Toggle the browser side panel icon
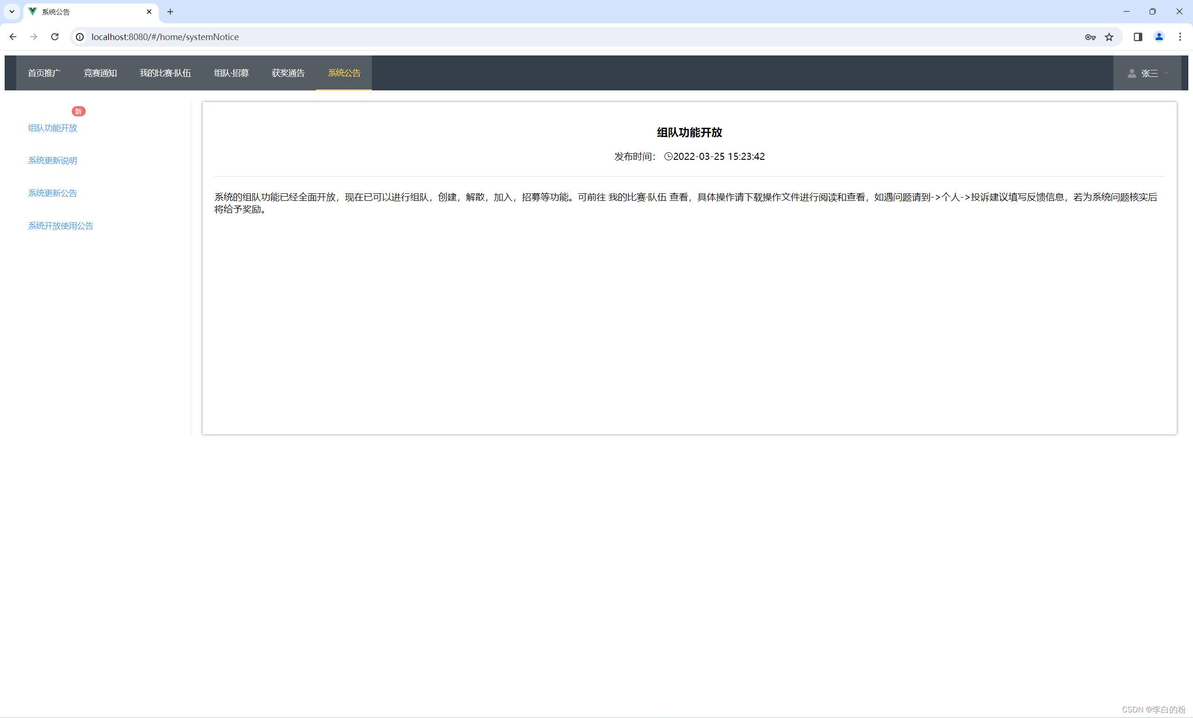 pos(1138,37)
